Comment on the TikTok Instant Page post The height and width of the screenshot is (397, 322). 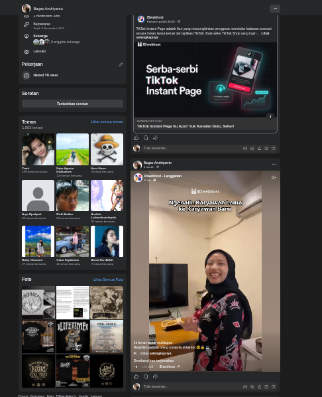click(146, 137)
